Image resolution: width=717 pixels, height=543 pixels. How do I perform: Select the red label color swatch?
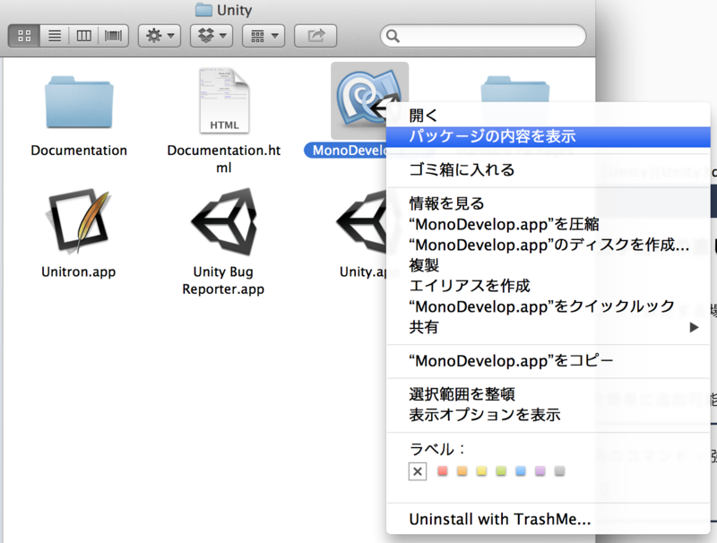(441, 470)
